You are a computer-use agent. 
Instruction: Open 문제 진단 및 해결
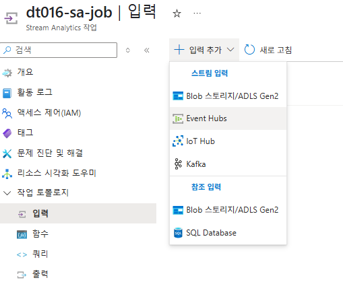pos(50,153)
